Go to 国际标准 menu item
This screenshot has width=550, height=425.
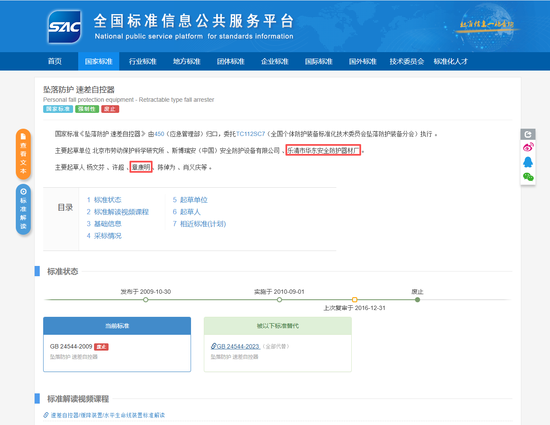319,62
